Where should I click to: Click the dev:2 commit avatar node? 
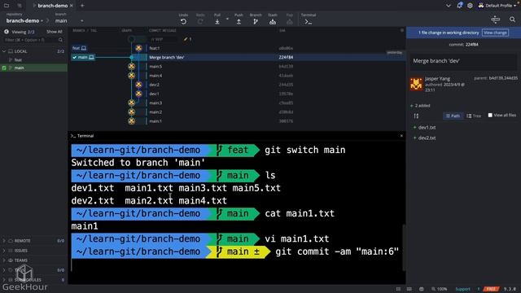click(138, 85)
